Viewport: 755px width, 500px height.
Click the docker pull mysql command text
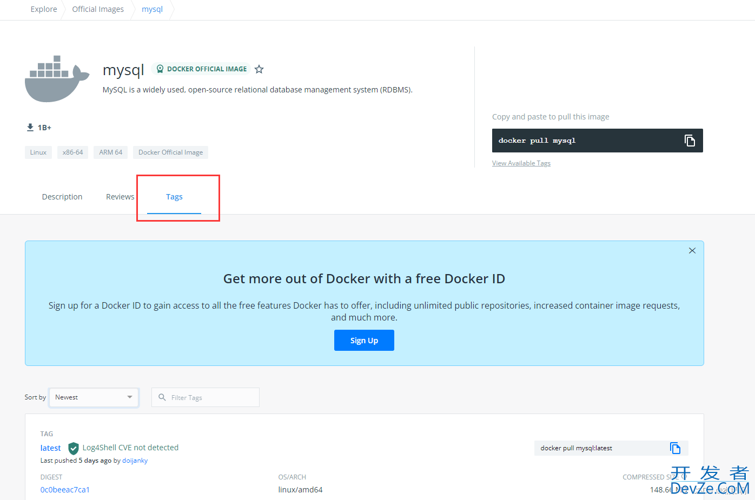537,141
